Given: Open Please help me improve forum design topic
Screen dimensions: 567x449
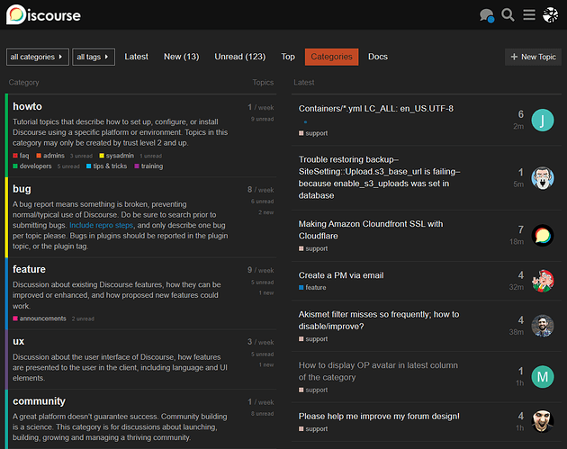Looking at the screenshot, I should click(x=379, y=417).
